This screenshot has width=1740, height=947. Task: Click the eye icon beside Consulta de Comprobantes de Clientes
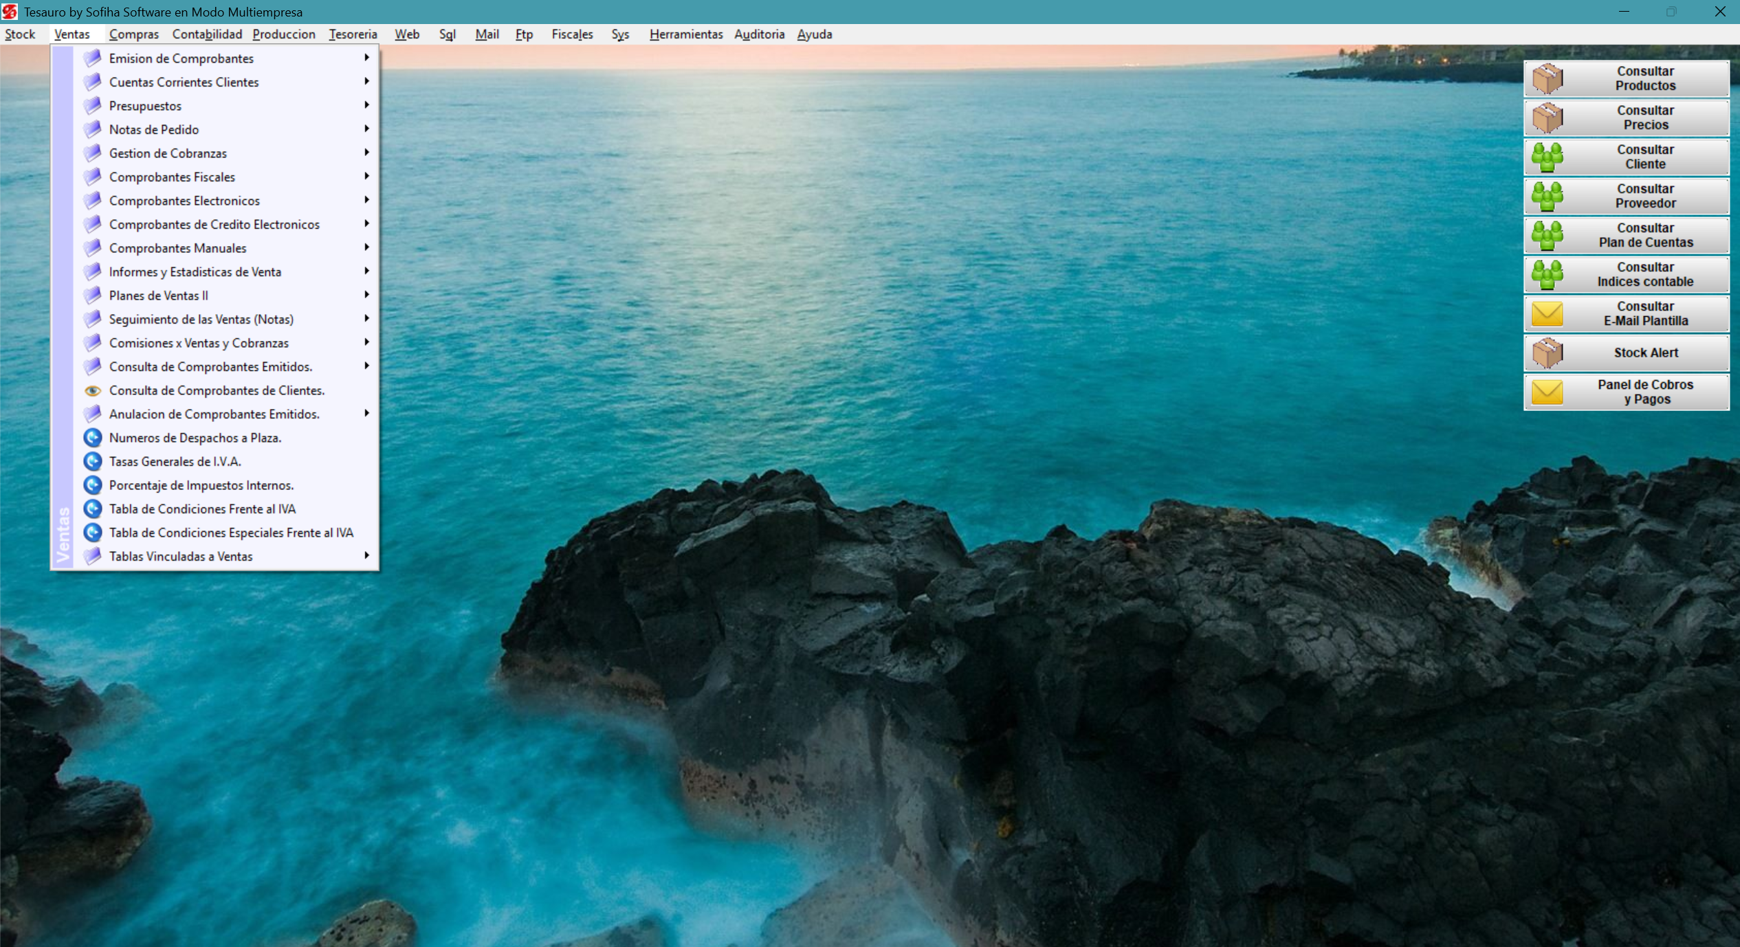point(93,390)
